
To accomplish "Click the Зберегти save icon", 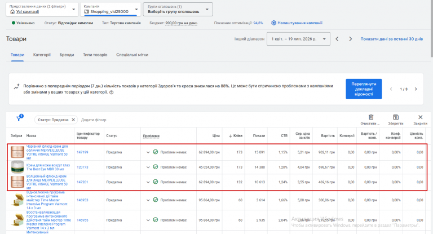I will [395, 117].
